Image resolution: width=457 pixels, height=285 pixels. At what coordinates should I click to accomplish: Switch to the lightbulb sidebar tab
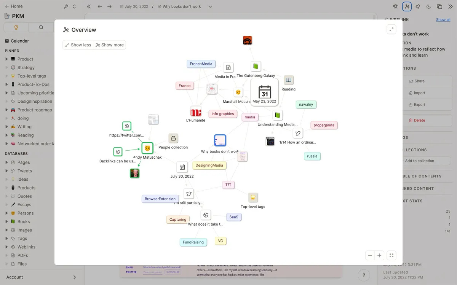pos(16,27)
